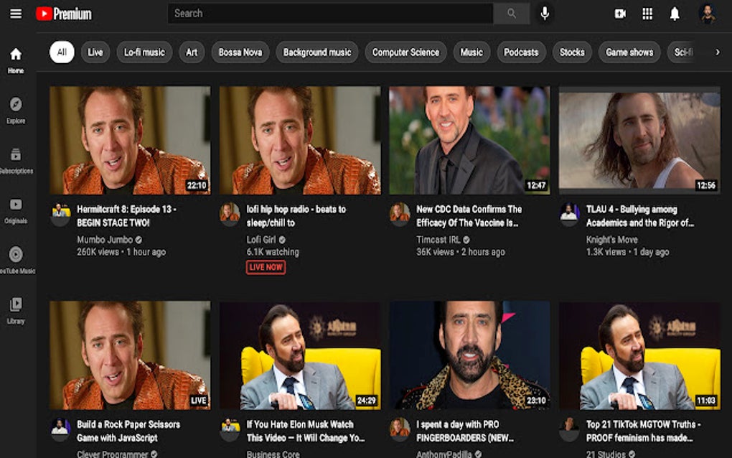The image size is (732, 458).
Task: Click Timcast IRL channel avatar
Action: (400, 215)
